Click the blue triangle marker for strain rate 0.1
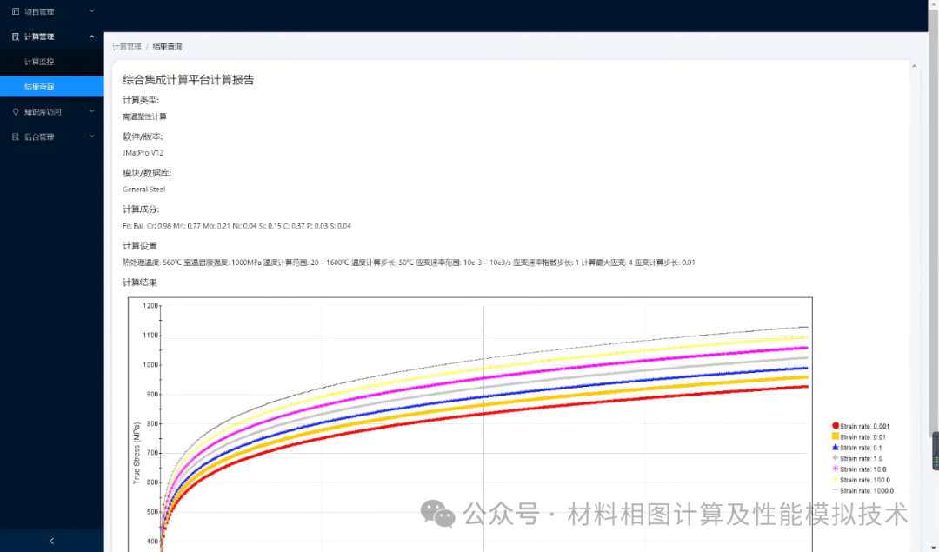 [x=836, y=447]
